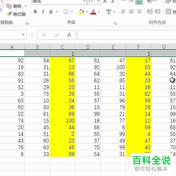The image size is (176, 176).
Task: Select column B header
Action: (37, 47)
